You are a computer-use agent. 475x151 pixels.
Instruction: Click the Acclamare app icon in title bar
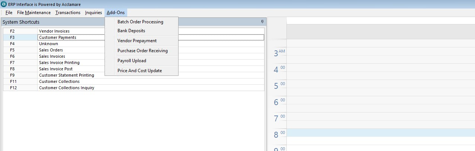pos(4,4)
